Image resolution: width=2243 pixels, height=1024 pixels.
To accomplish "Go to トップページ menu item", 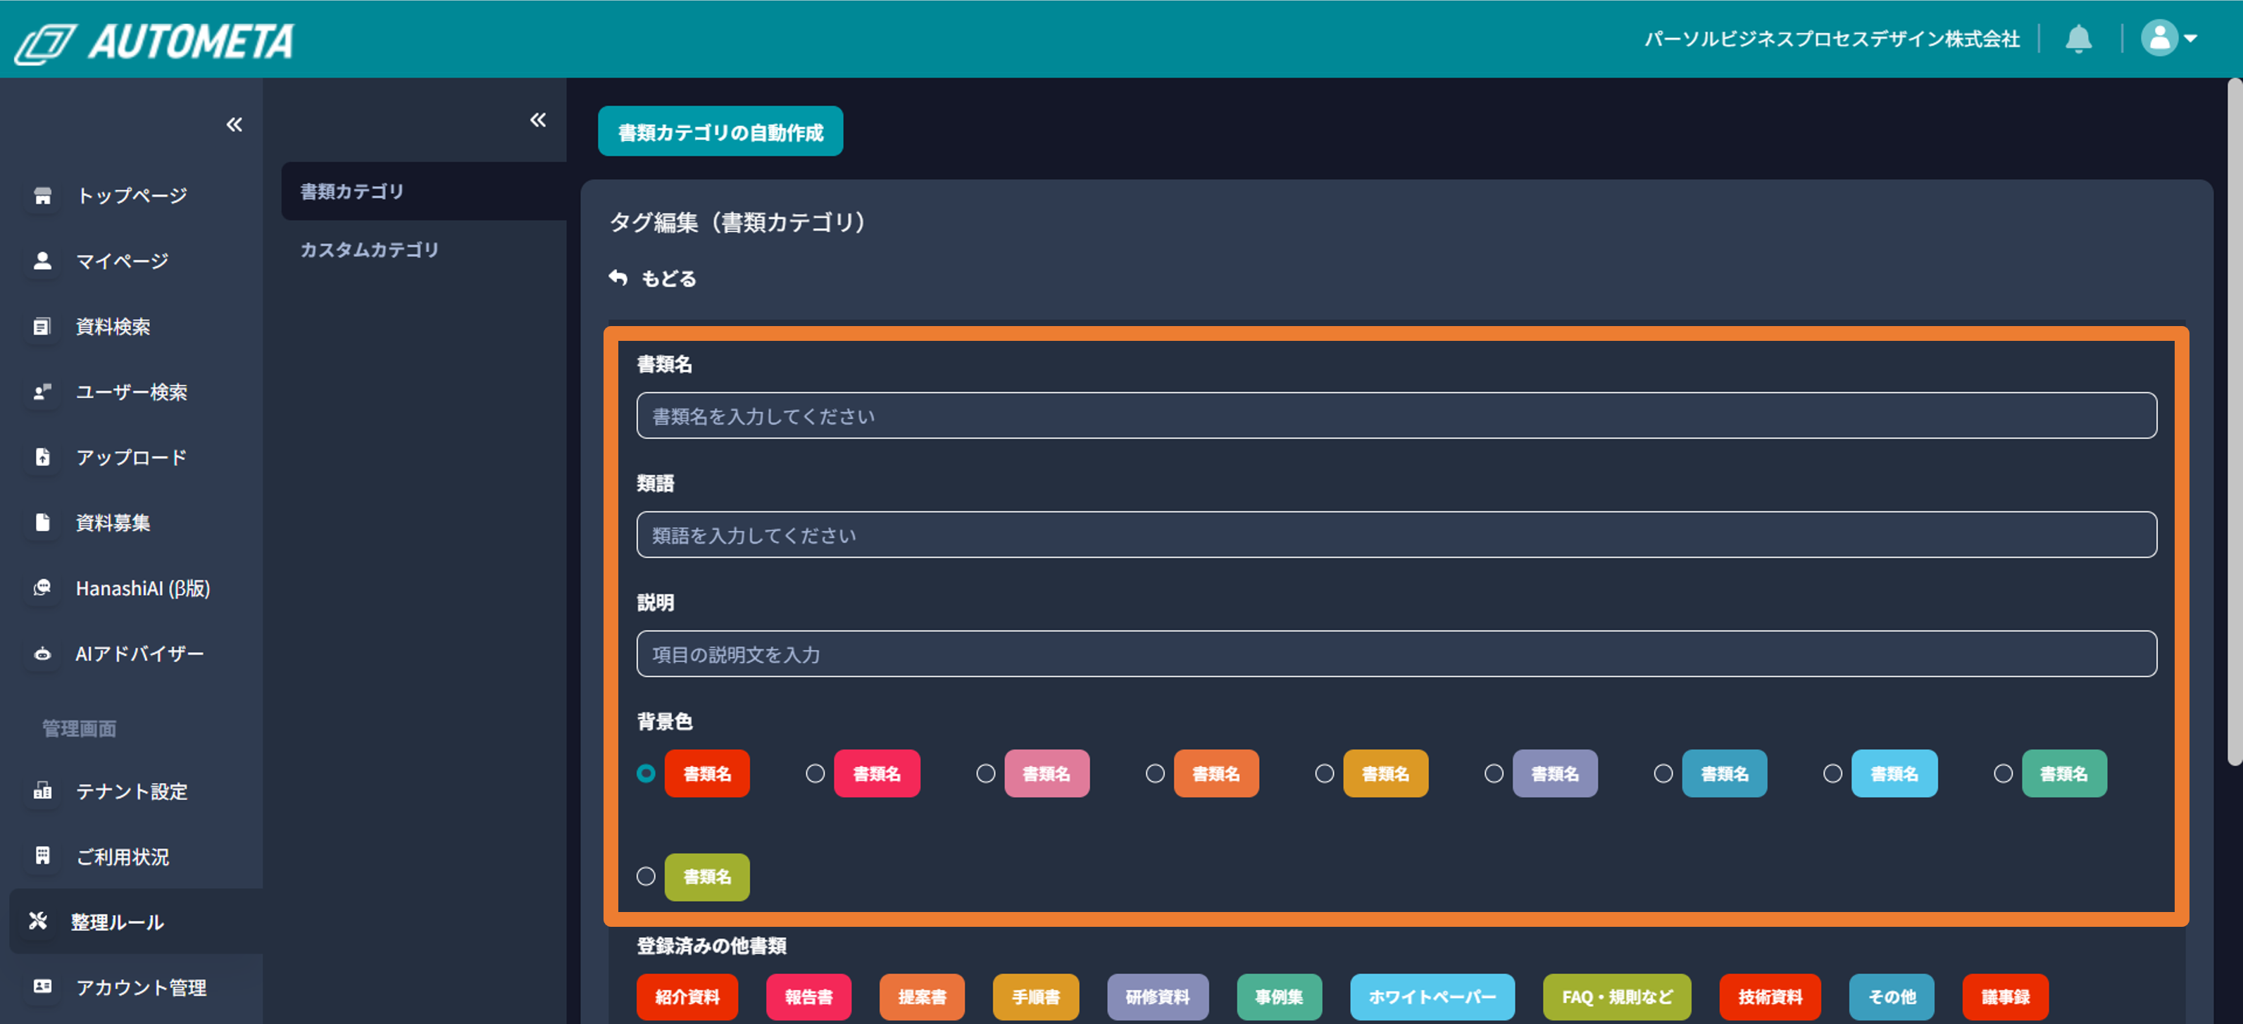I will (x=132, y=195).
